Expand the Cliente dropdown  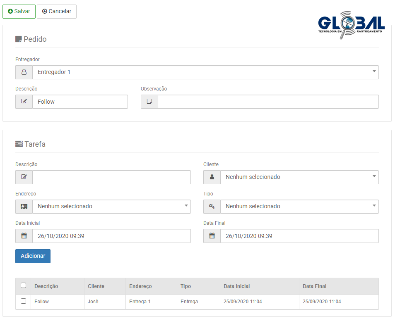click(299, 177)
